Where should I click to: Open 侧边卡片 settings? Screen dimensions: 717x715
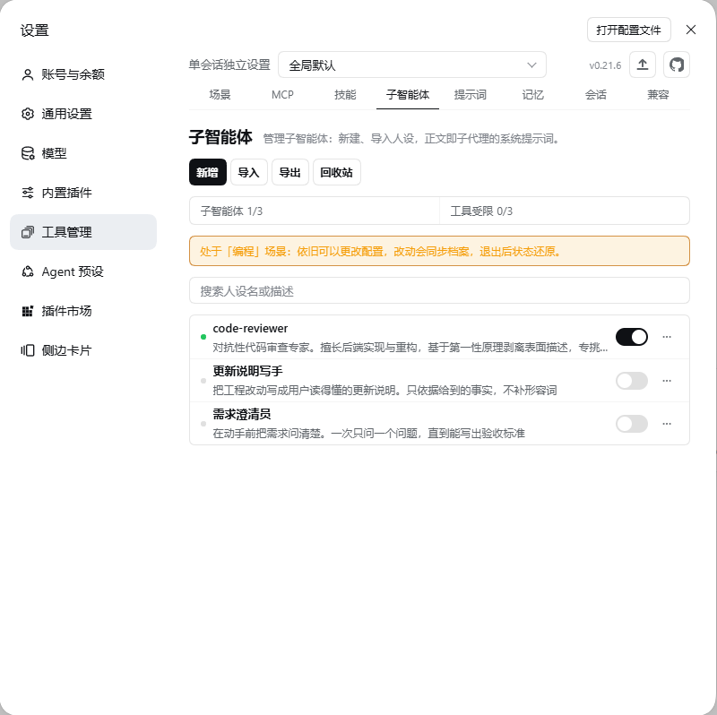tap(83, 350)
